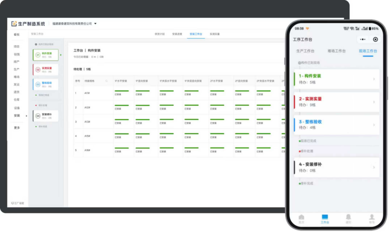This screenshot has width=389, height=232.
Task: Click the 生产制造系统 logo icon
Action: [14, 23]
